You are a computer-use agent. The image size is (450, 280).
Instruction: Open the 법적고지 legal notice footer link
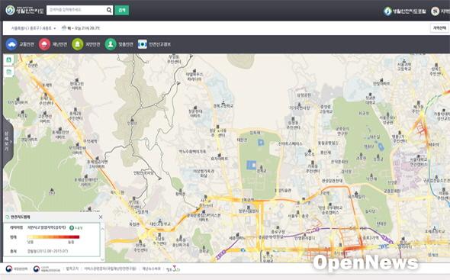(72, 269)
